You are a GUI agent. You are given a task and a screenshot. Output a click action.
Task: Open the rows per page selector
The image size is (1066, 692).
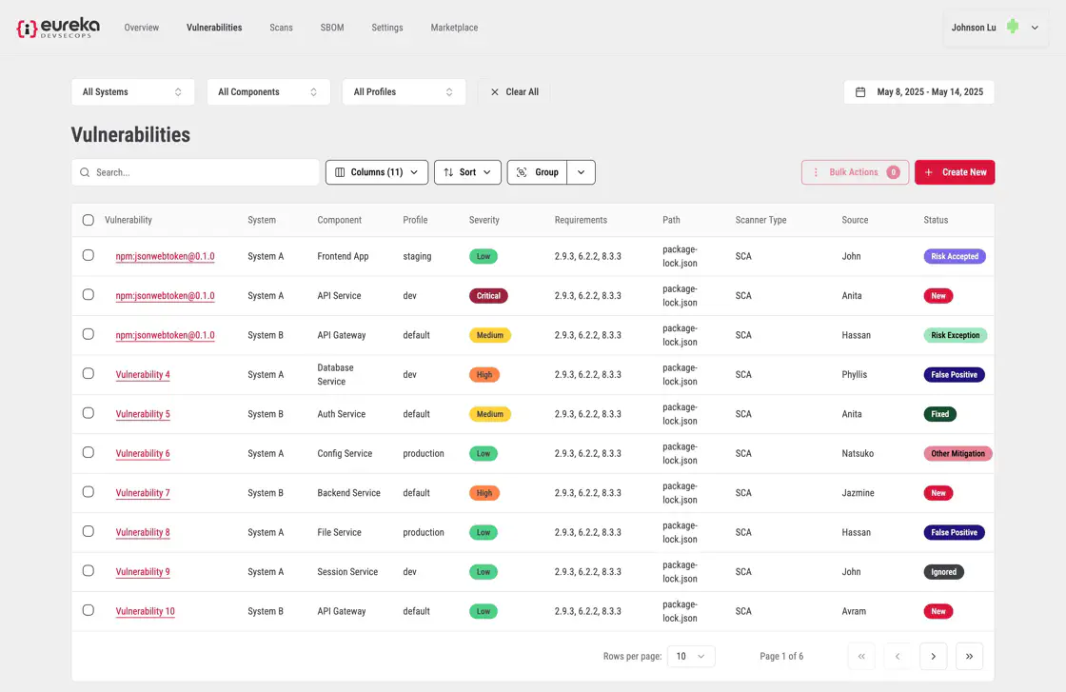click(x=691, y=656)
